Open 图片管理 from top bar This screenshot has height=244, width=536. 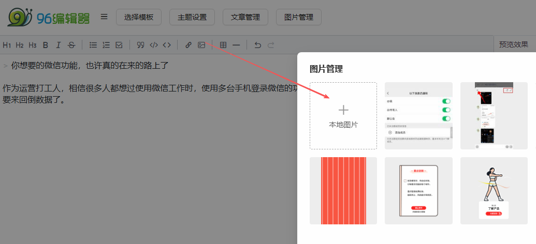tap(299, 17)
